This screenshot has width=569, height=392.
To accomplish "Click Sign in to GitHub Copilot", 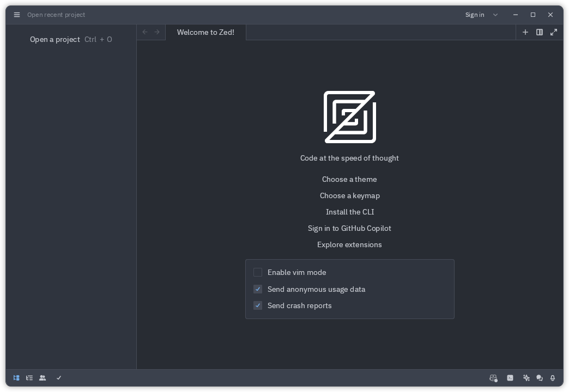I will pos(349,228).
